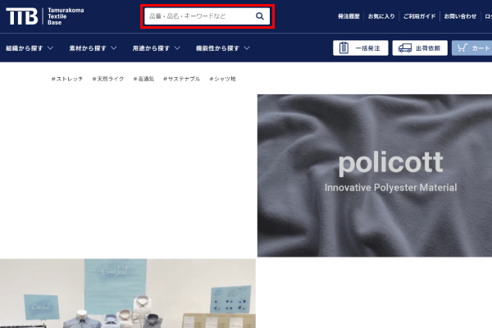Focus the keyword search input field
This screenshot has width=492, height=328.
click(x=197, y=16)
